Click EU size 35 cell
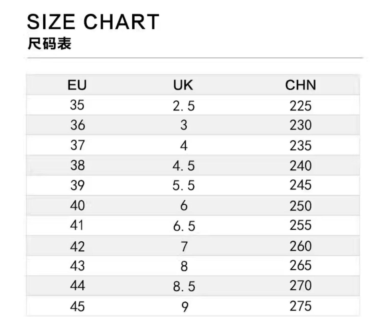Viewport: 383px width, 317px height. coord(77,105)
